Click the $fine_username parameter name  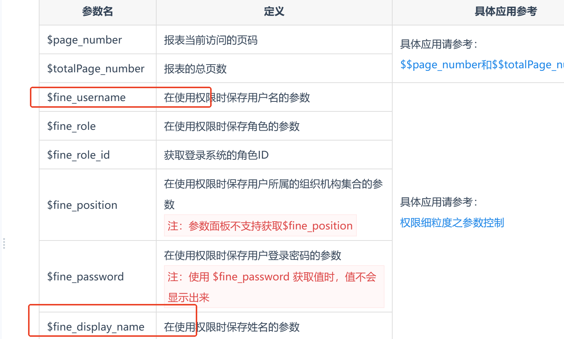(x=86, y=97)
